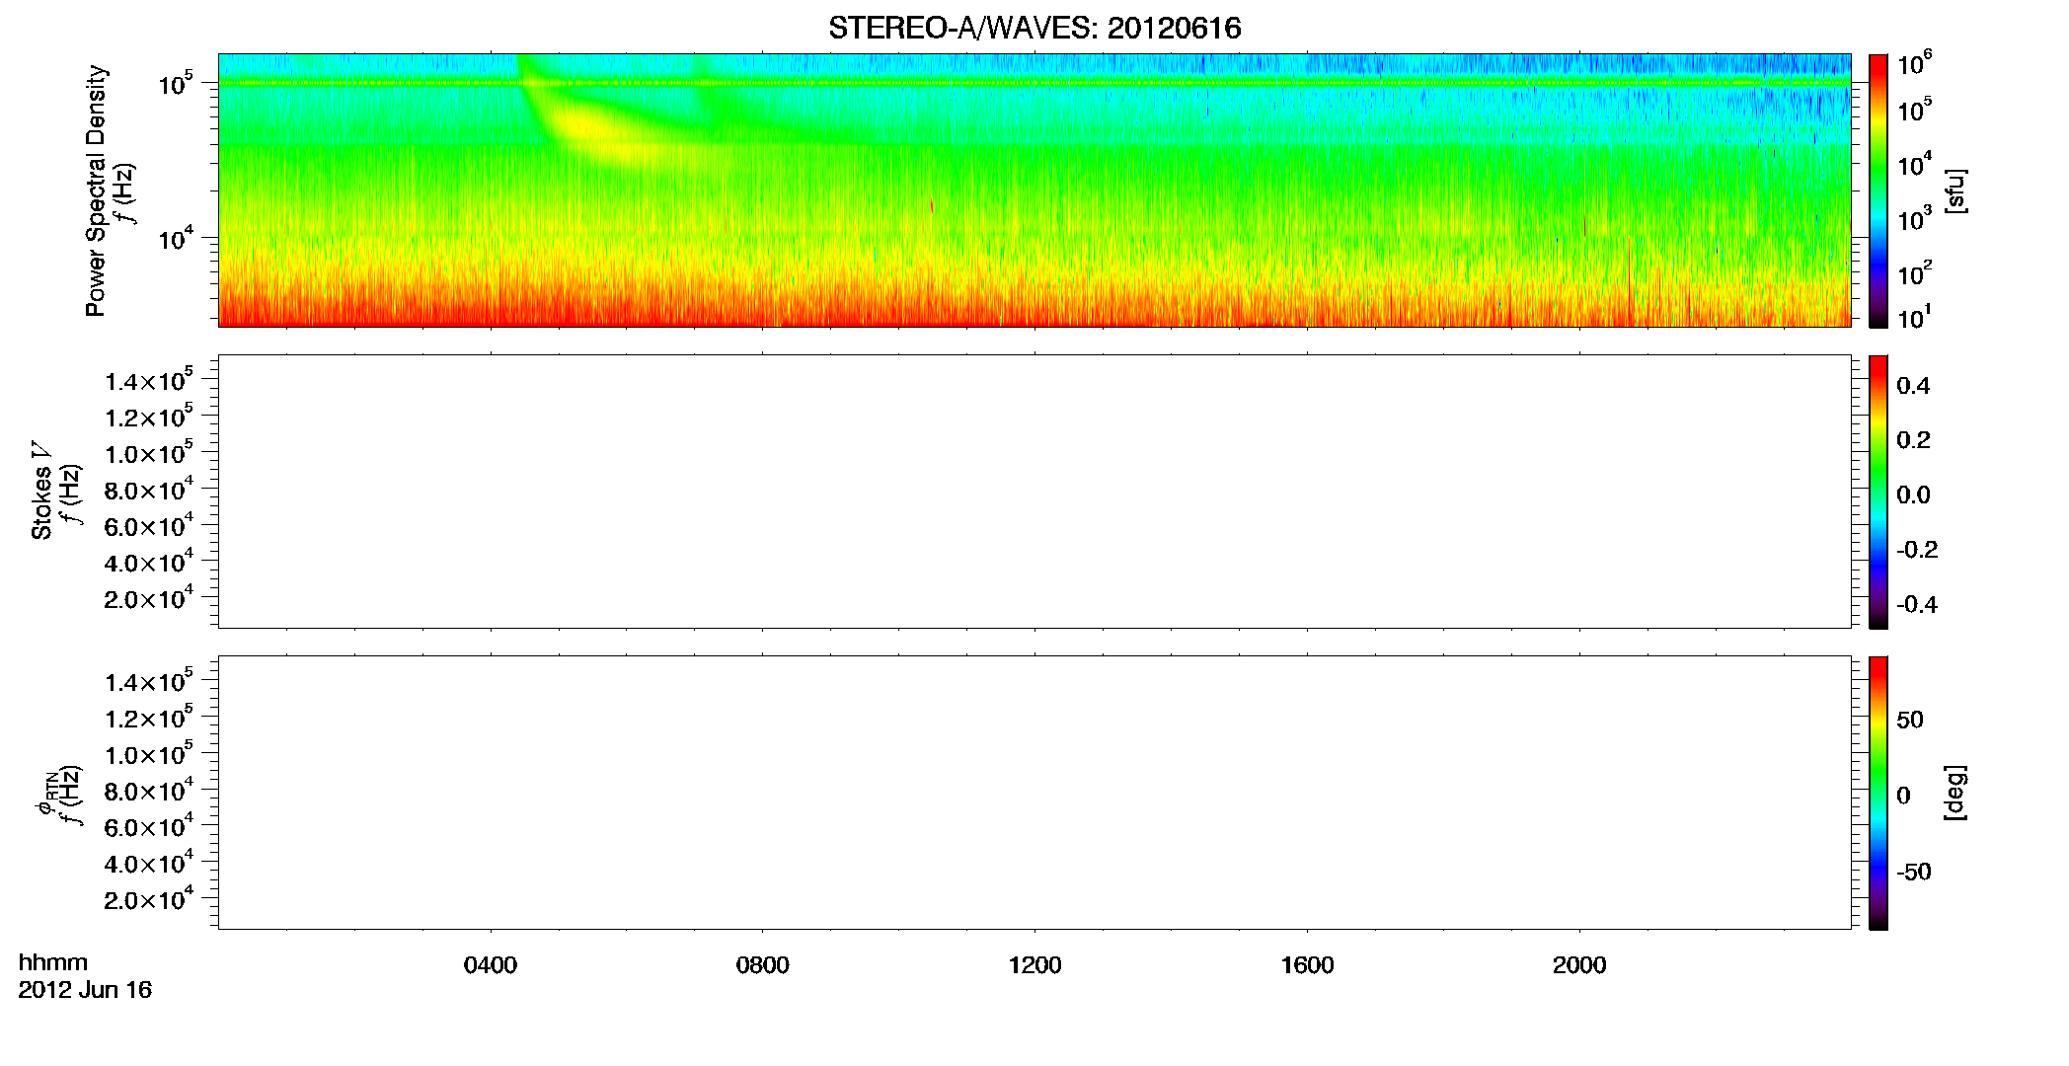Click the 2000 time tick label
Image resolution: width=2069 pixels, height=1066 pixels.
pyautogui.click(x=1579, y=965)
